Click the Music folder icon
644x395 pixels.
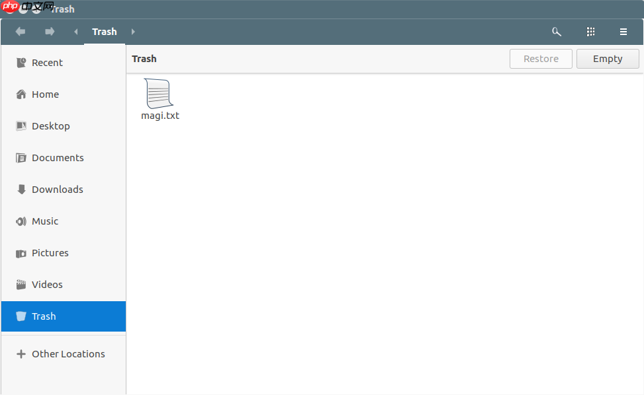[x=21, y=221]
